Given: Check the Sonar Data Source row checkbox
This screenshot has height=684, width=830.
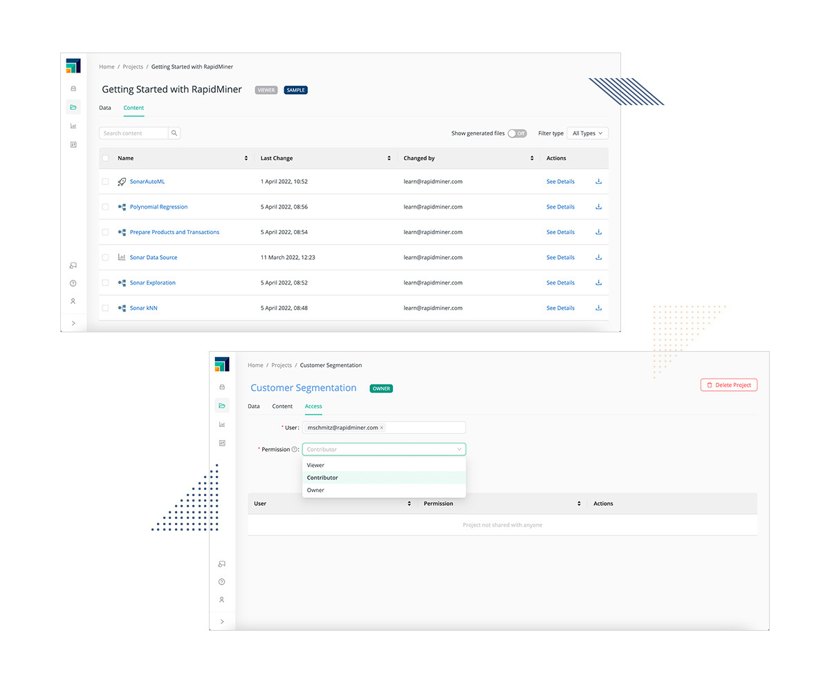Looking at the screenshot, I should point(105,257).
